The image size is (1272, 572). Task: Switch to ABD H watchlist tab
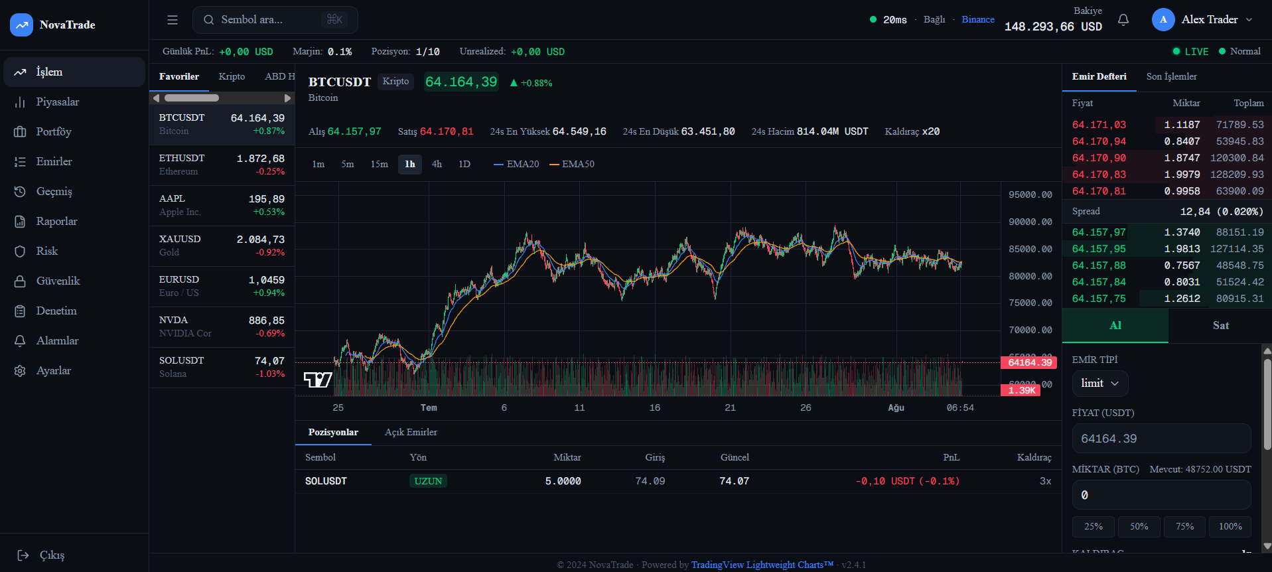279,77
